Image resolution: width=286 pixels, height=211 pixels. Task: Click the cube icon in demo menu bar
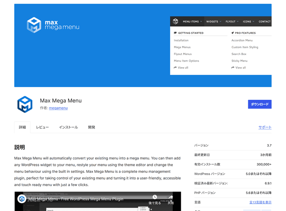pyautogui.click(x=176, y=21)
